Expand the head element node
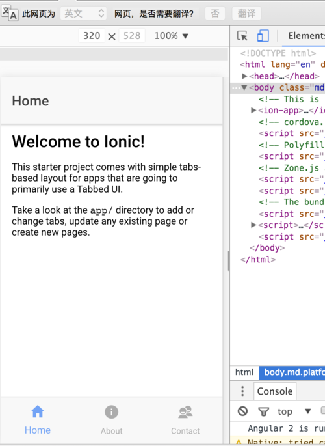Screen dimensions: 325x446 (x=244, y=76)
